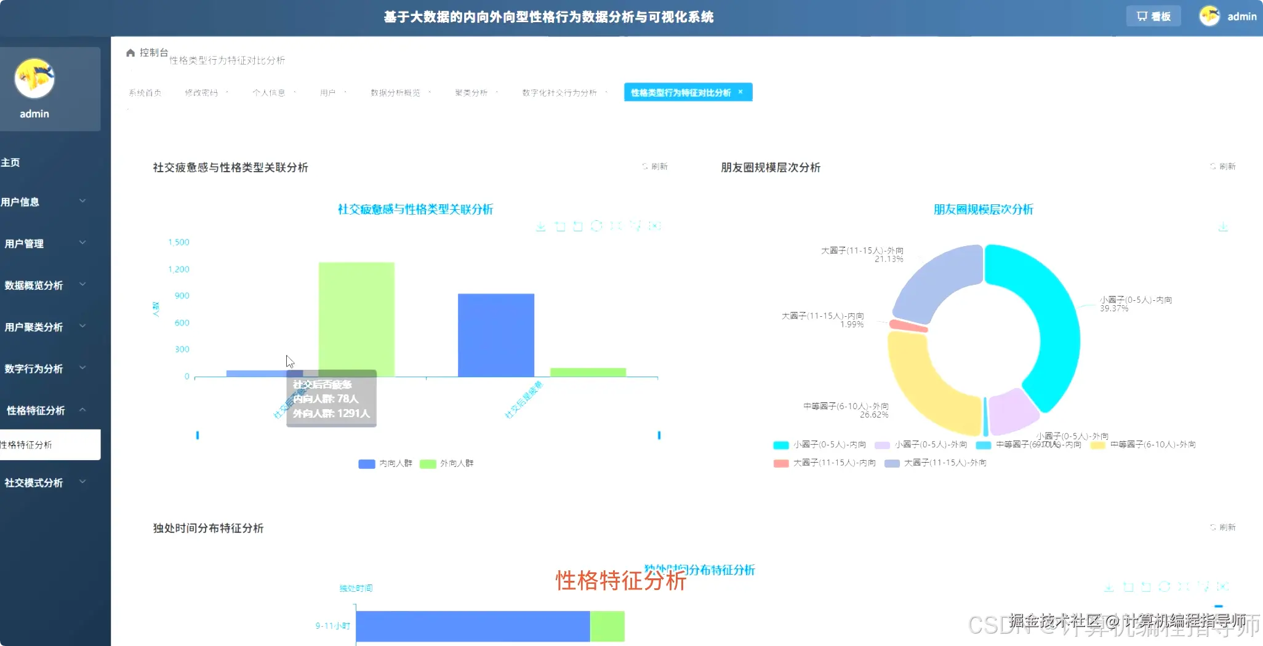Image resolution: width=1263 pixels, height=646 pixels.
Task: Select polygon brush on social fatigue chart
Action: 636,226
